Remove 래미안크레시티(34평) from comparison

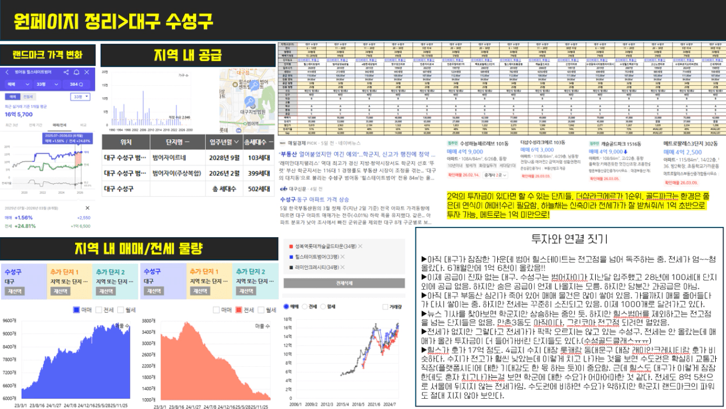344,268
